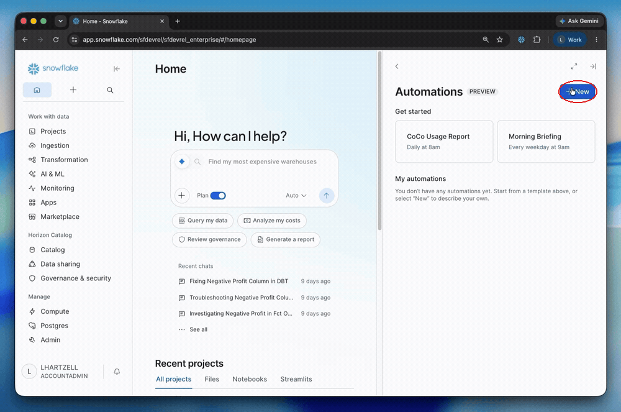Open the Morning Briefing template

click(x=546, y=142)
